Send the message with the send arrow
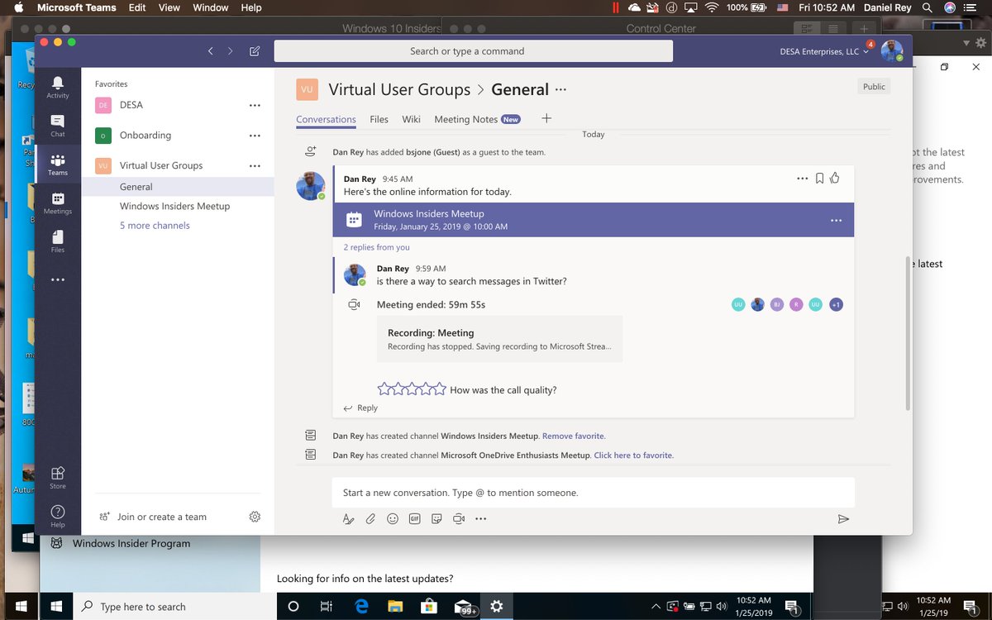 coord(843,519)
